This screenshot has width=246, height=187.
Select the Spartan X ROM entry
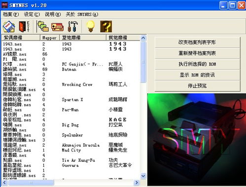70,100
